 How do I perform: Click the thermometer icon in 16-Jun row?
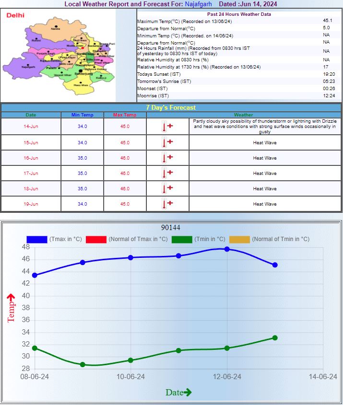167,158
